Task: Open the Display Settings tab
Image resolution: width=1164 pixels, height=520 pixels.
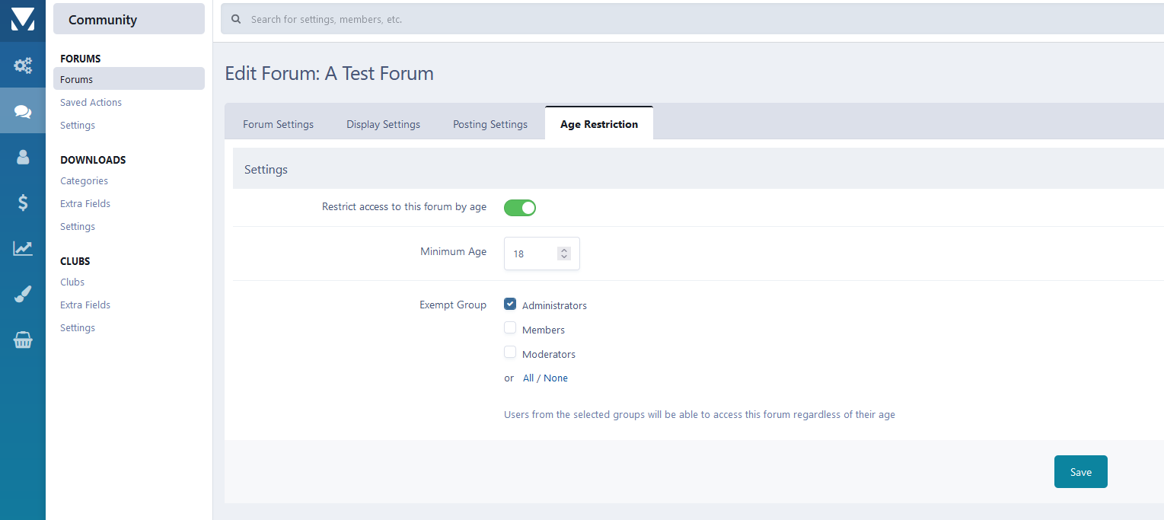Action: click(383, 124)
